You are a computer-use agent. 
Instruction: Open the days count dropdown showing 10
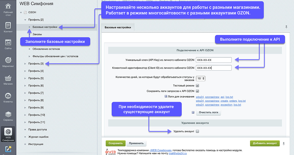coord(201,78)
